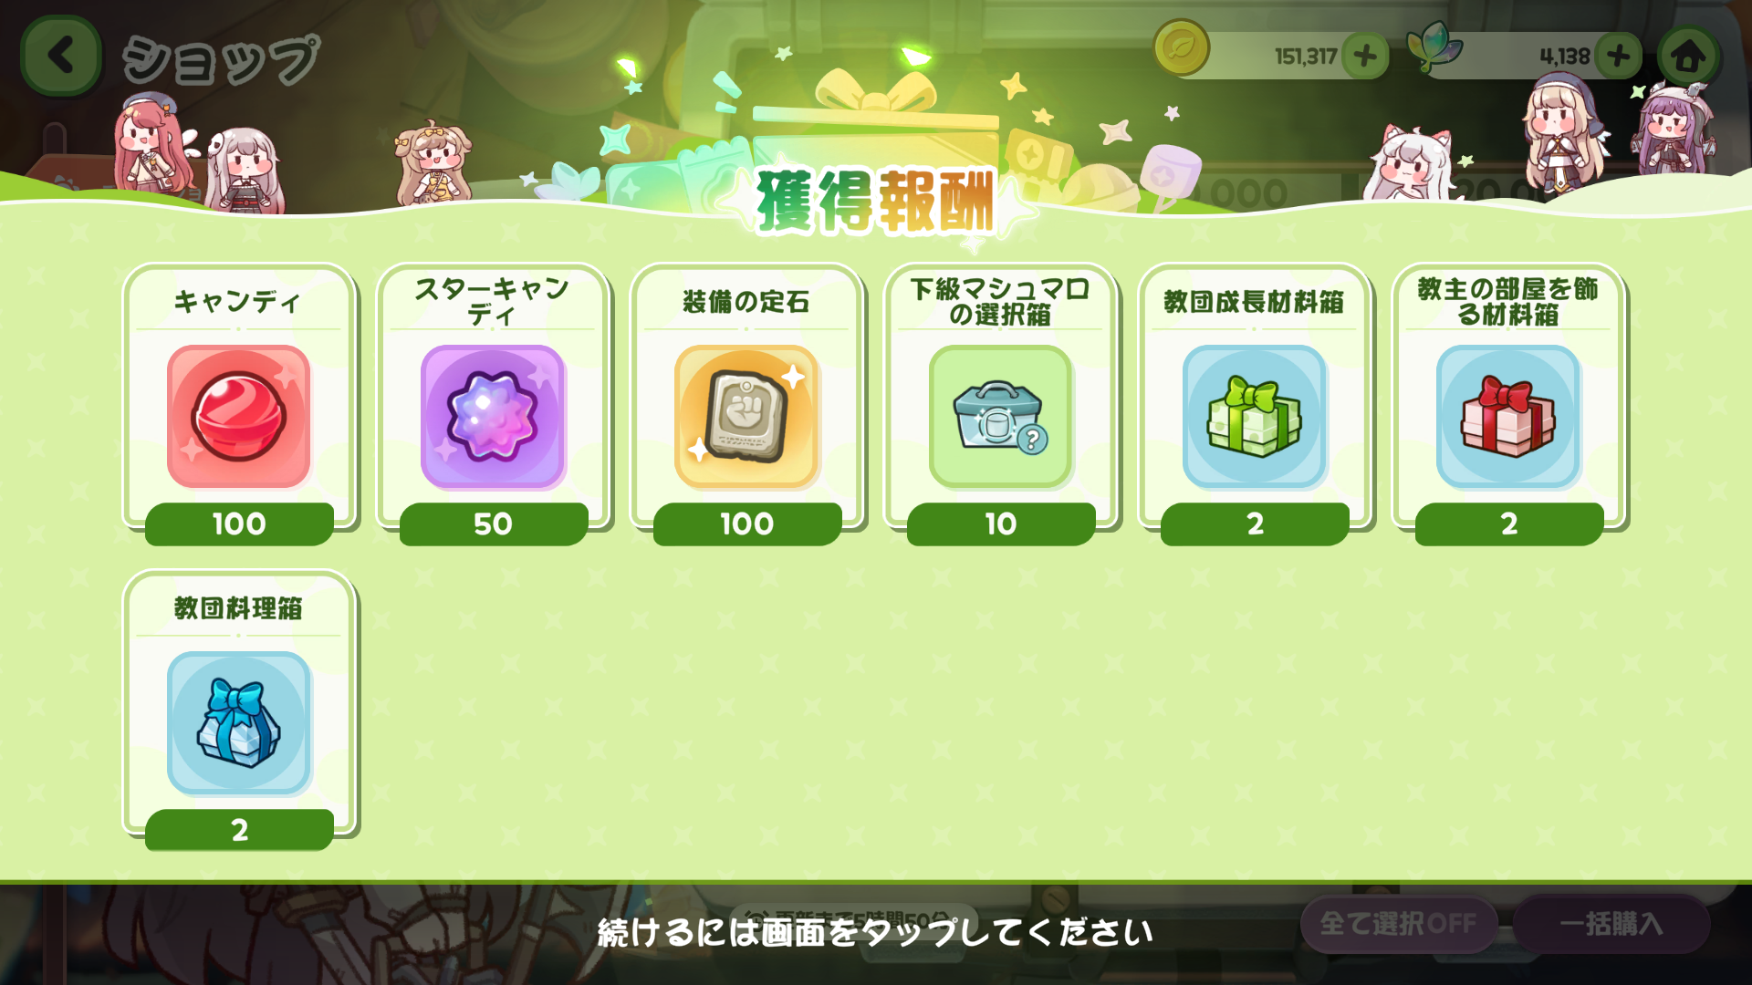Select the green 教団成長材料箱 gift box
The height and width of the screenshot is (985, 1752).
pos(1254,417)
